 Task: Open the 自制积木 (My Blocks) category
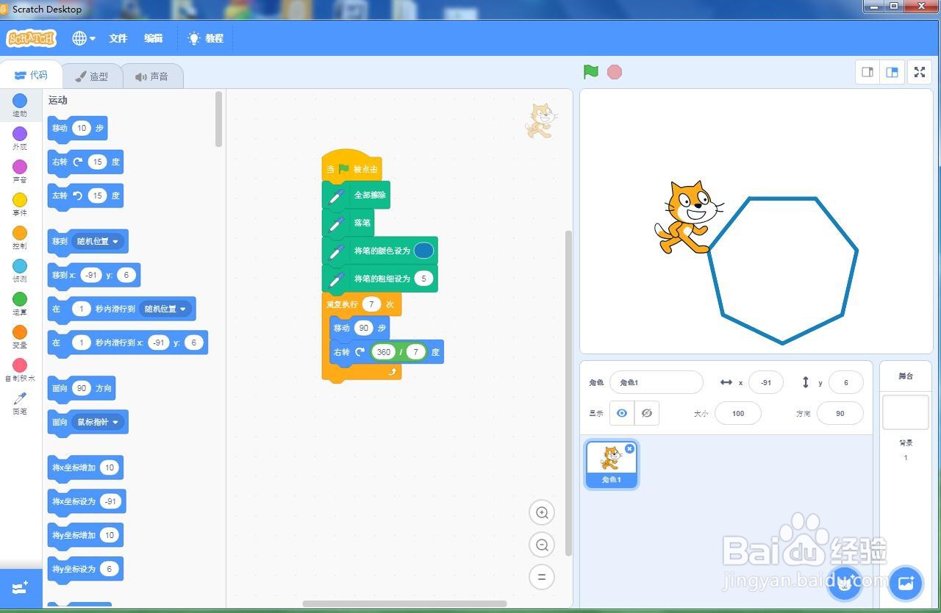(20, 370)
